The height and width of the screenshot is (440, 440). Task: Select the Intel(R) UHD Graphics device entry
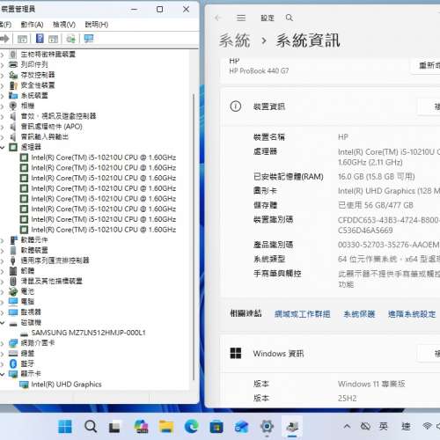(x=66, y=385)
